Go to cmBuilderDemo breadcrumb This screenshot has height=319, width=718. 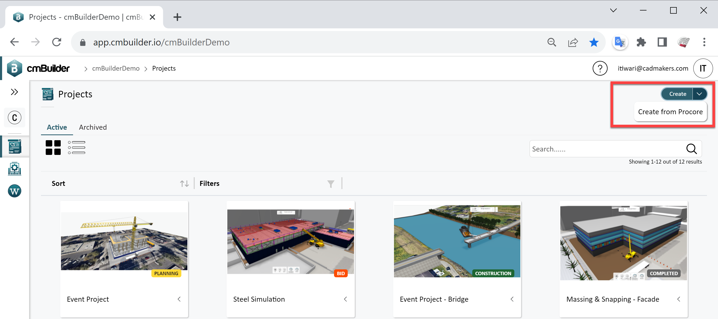click(x=116, y=69)
